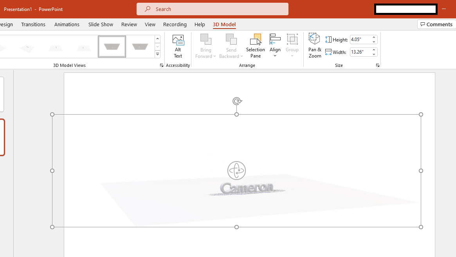The width and height of the screenshot is (456, 257).
Task: Open the Alt Text pane
Action: 178,47
